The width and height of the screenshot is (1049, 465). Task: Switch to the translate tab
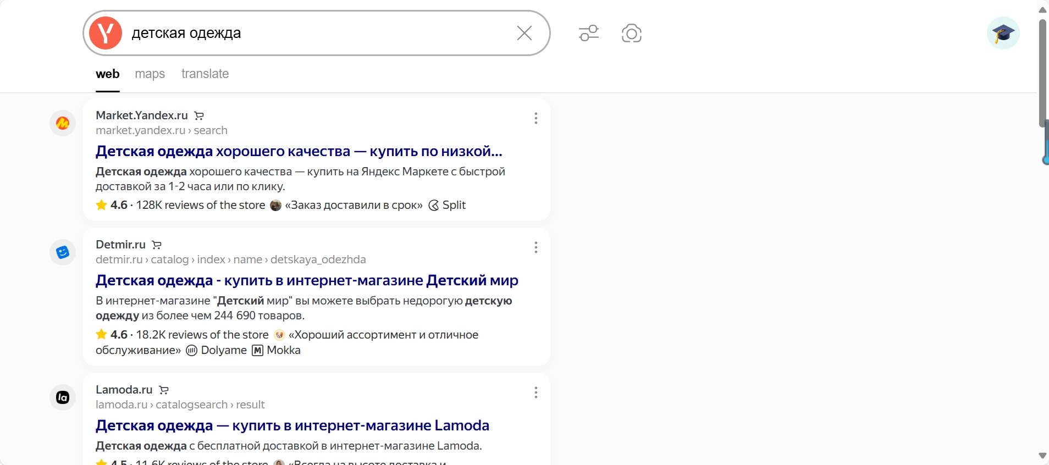(205, 74)
